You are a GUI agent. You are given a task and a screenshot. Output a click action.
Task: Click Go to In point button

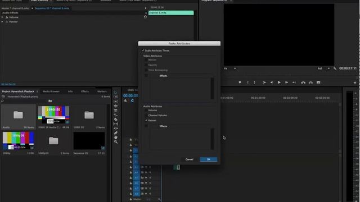coord(264,82)
